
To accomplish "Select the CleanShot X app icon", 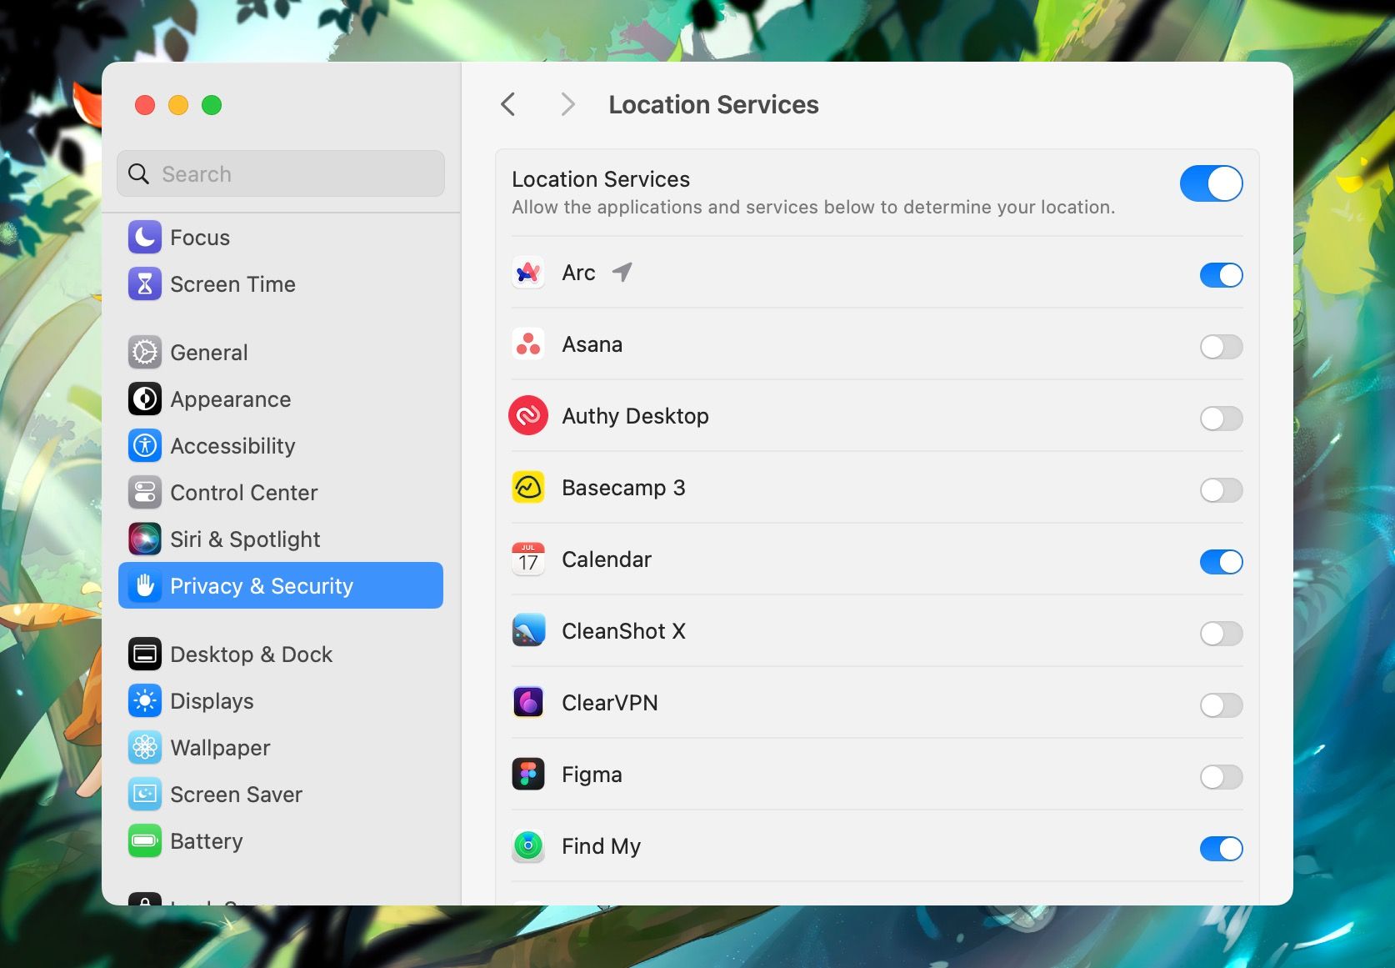I will (x=527, y=631).
